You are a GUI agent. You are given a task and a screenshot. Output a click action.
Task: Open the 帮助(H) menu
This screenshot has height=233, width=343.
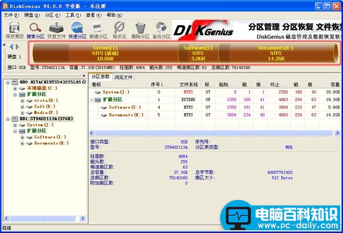[x=114, y=15]
